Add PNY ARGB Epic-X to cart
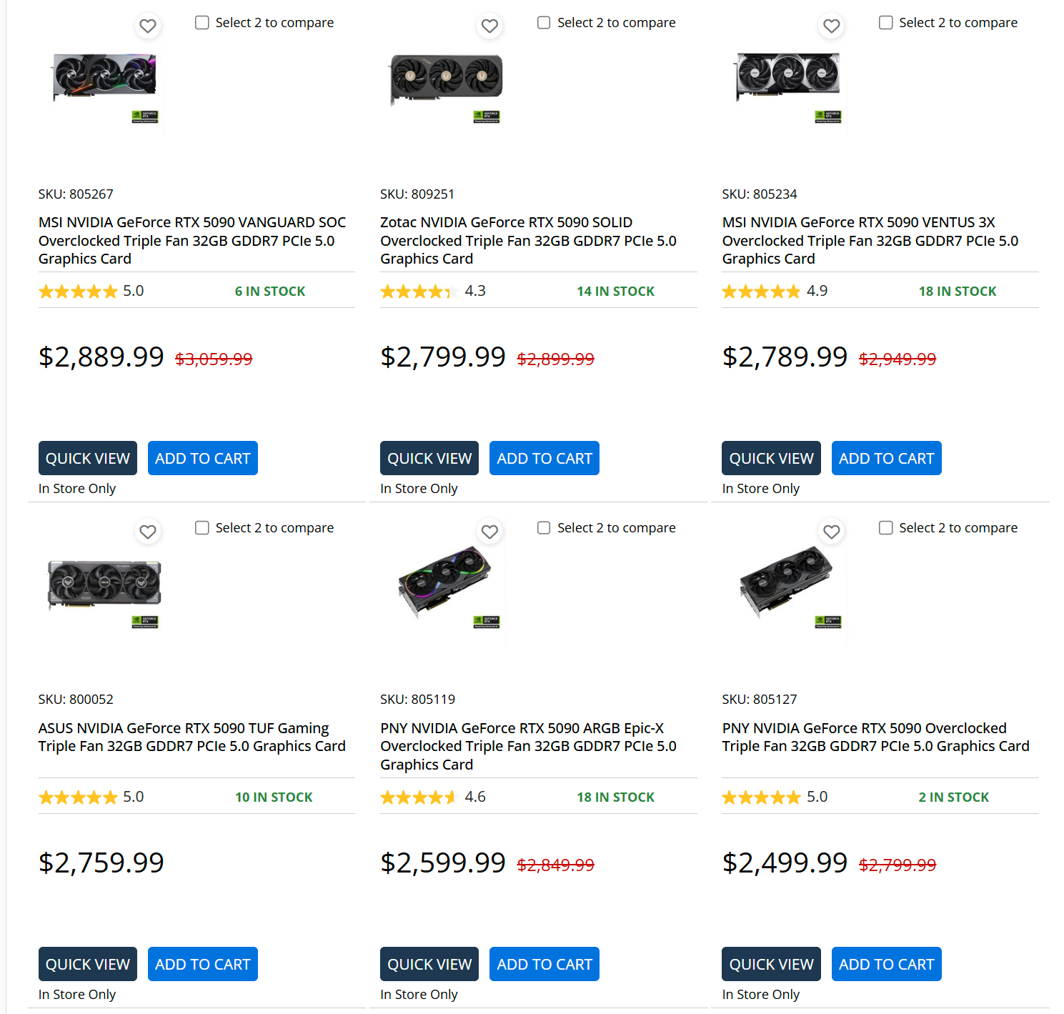The width and height of the screenshot is (1064, 1014). click(x=545, y=964)
